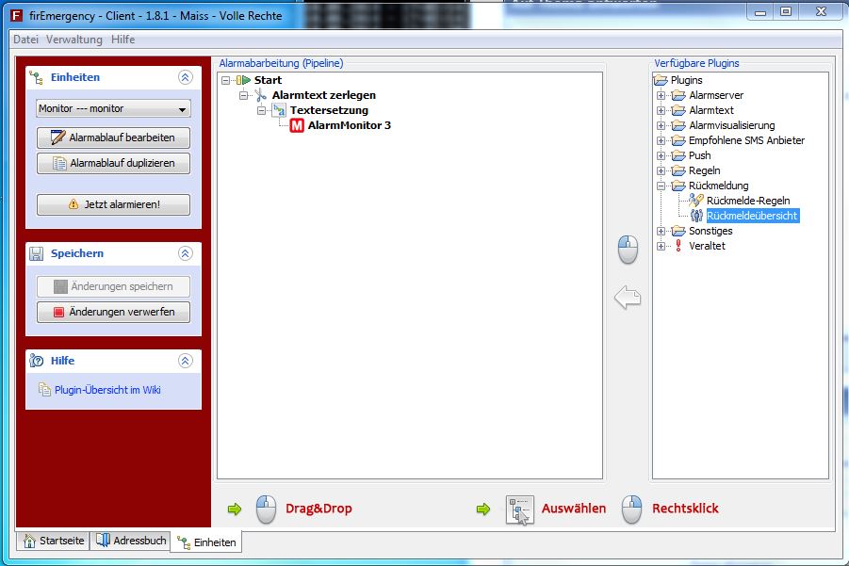Open the Verwaltung menu
Screen dimensions: 849x566
74,40
